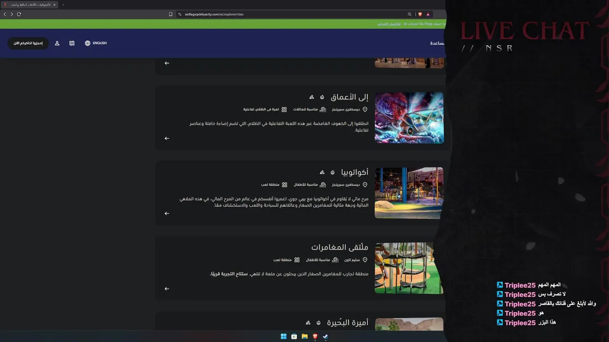Open the partially visible top ride card arrow

pyautogui.click(x=167, y=63)
